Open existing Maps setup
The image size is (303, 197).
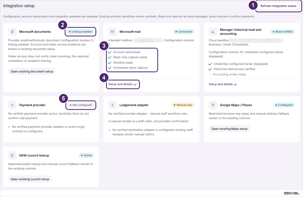pos(229,129)
